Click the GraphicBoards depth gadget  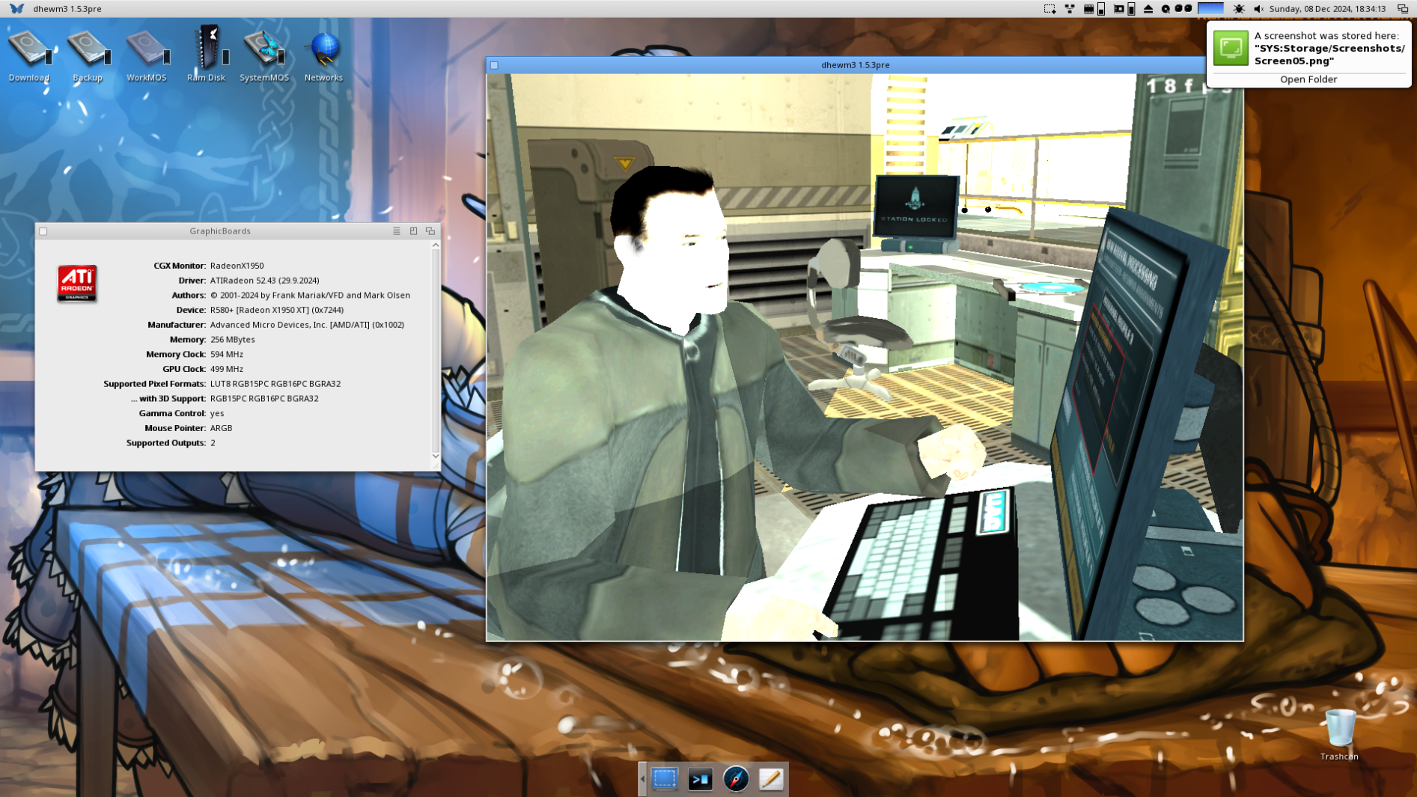(x=430, y=231)
